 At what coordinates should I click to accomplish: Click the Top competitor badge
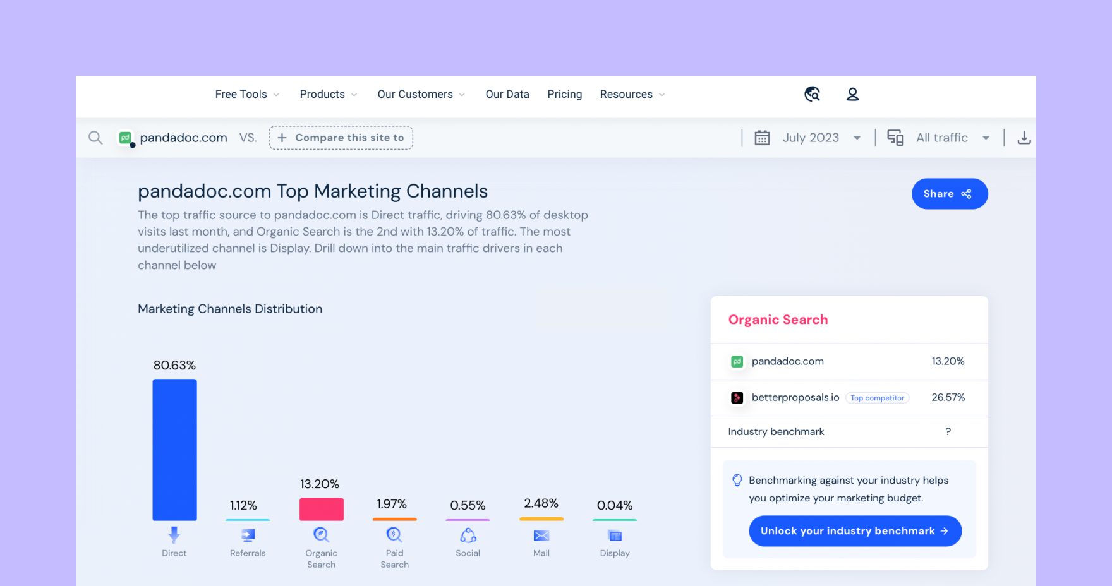tap(878, 398)
